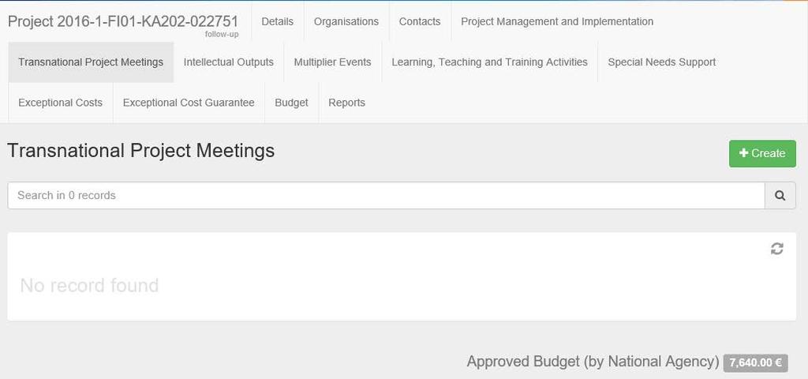
Task: Open Learning, Teaching and Training Activities tab
Action: pyautogui.click(x=489, y=62)
